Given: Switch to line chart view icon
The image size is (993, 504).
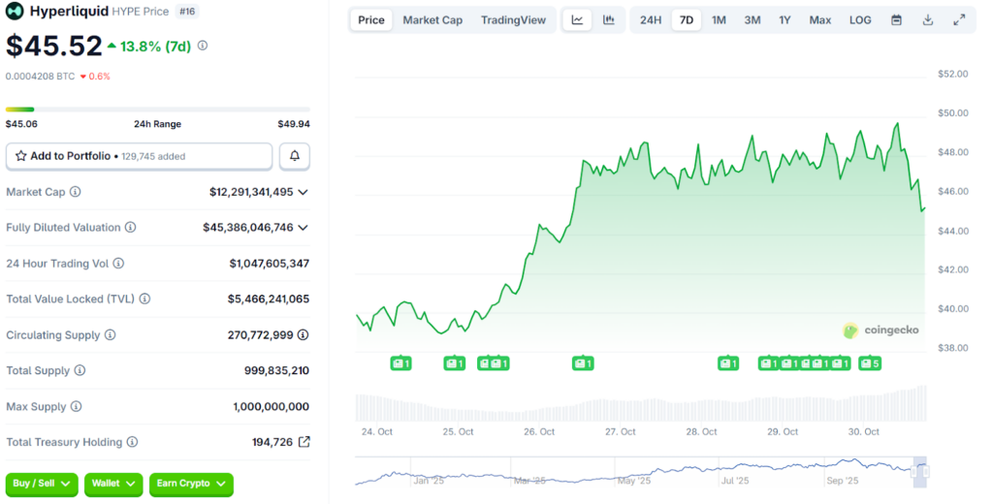Looking at the screenshot, I should coord(577,20).
